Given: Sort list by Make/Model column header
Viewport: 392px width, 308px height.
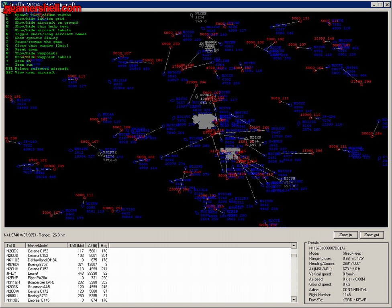Looking at the screenshot, I should pyautogui.click(x=46, y=245).
